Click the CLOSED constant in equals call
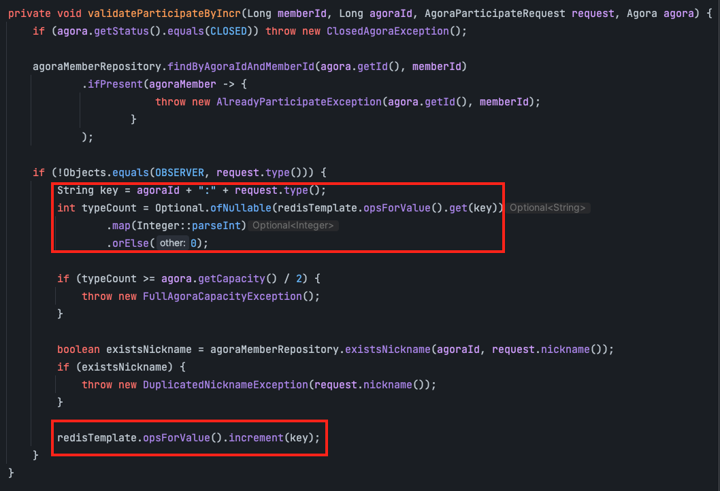Image resolution: width=720 pixels, height=491 pixels. (233, 32)
